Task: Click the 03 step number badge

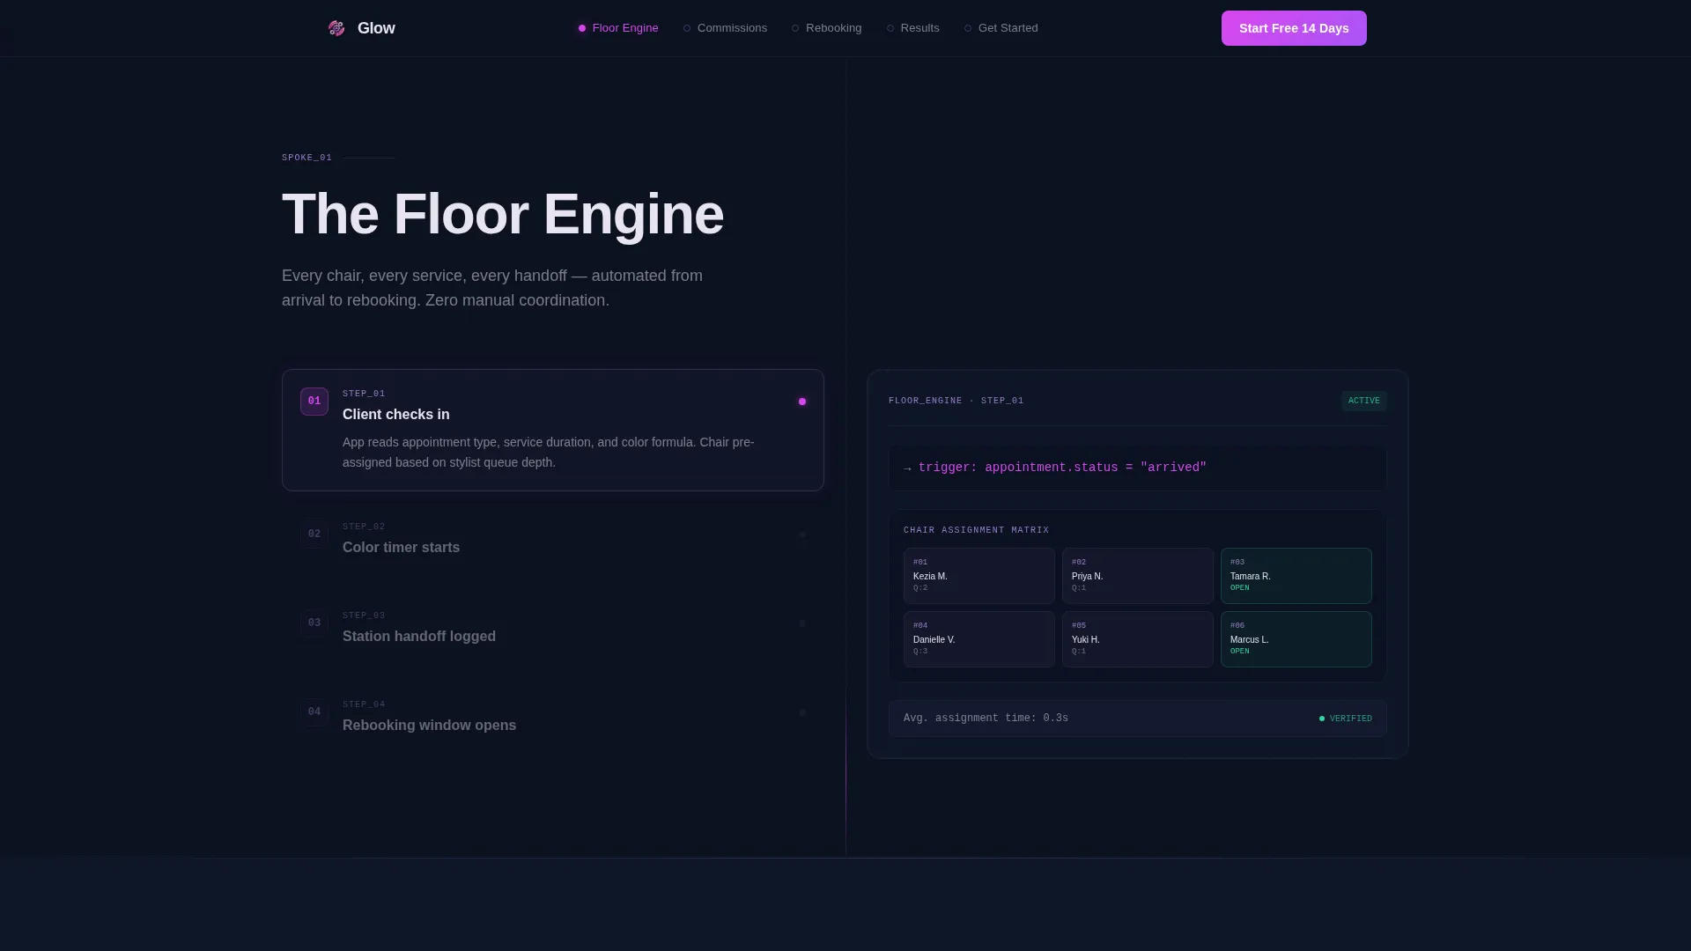Action: point(314,623)
